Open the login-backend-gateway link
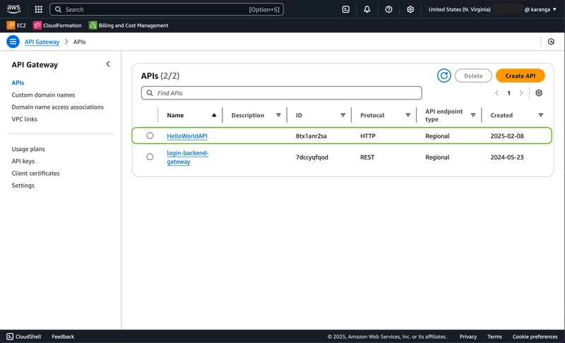The height and width of the screenshot is (343, 565). [188, 157]
